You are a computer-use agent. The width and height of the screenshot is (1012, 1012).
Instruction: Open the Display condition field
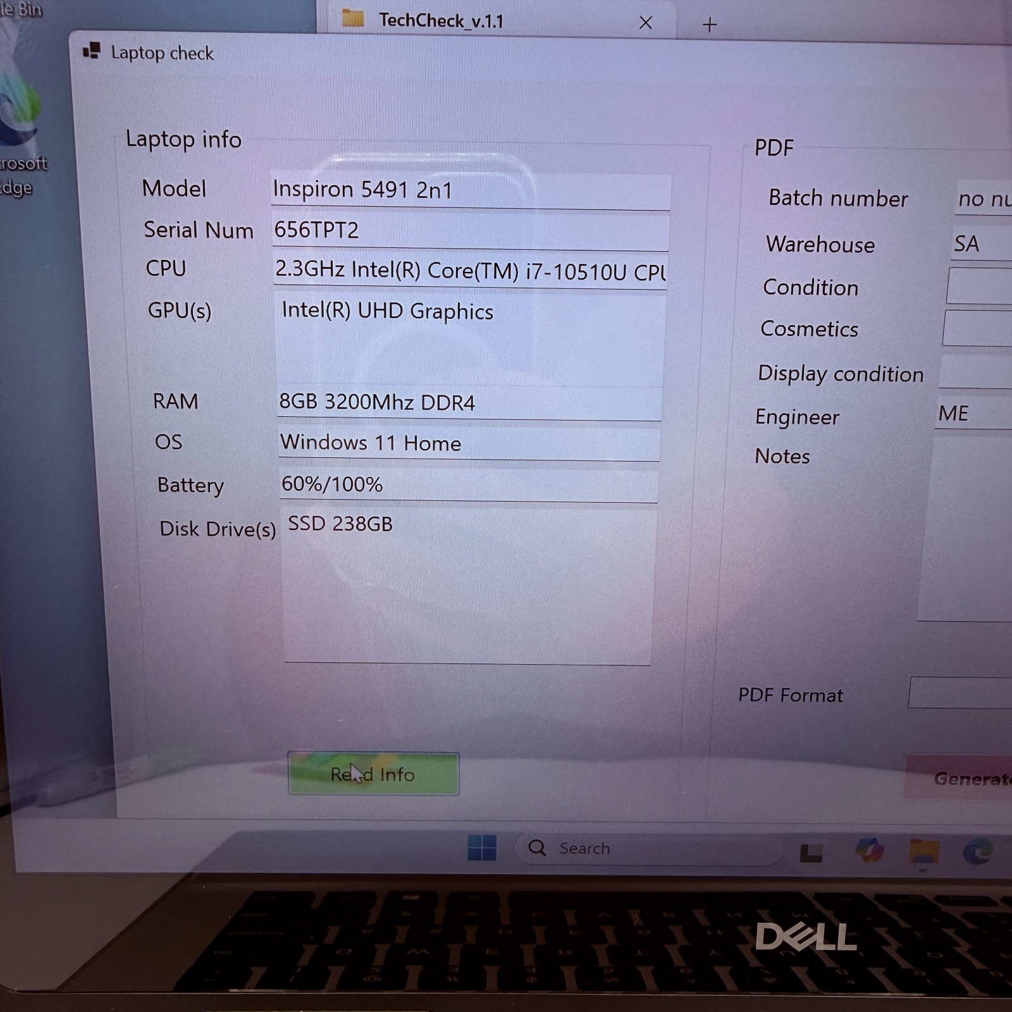975,371
